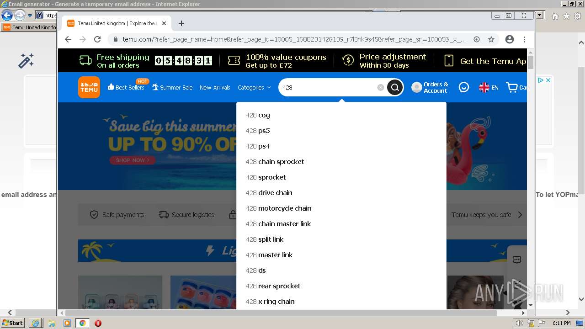Click the Chrome icon in the taskbar
The image size is (585, 329).
click(x=82, y=323)
